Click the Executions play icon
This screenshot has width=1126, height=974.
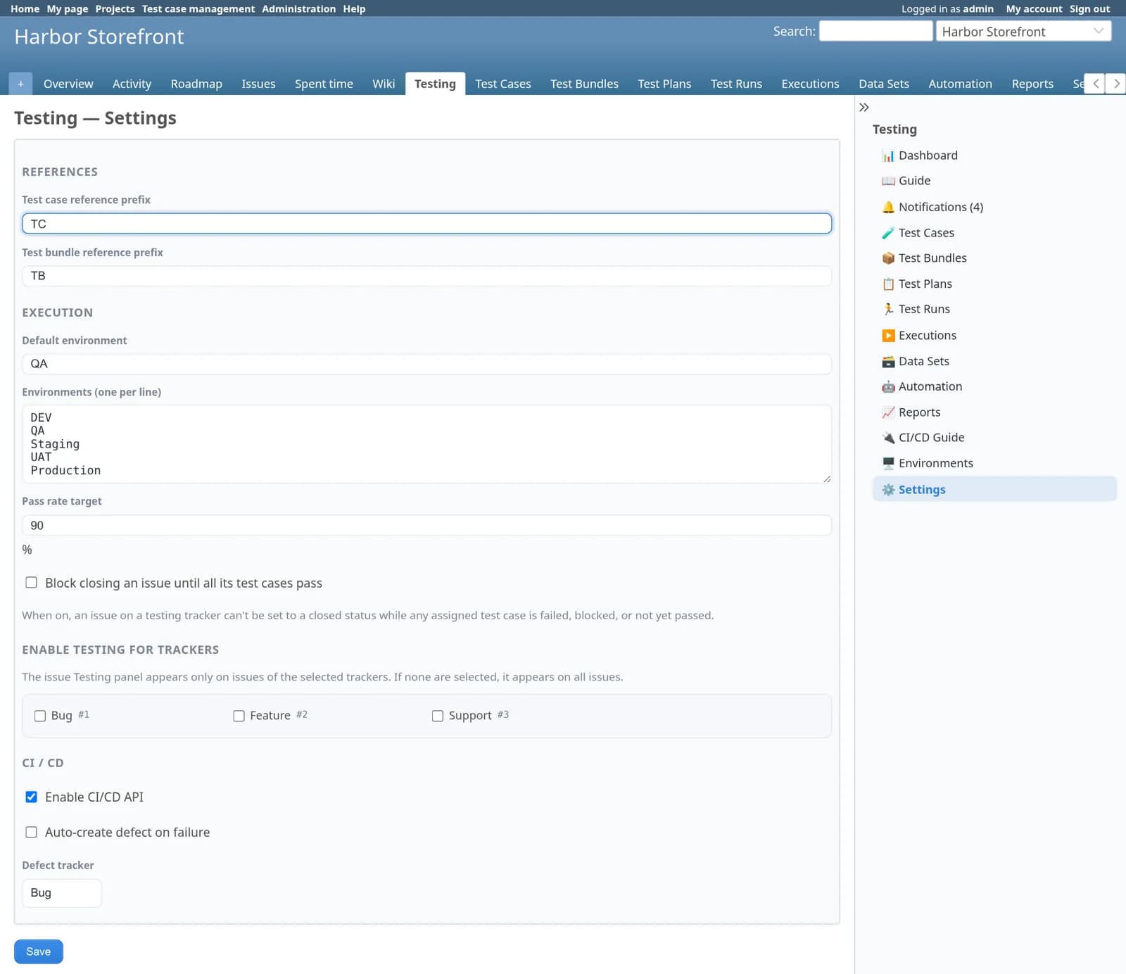pos(888,336)
